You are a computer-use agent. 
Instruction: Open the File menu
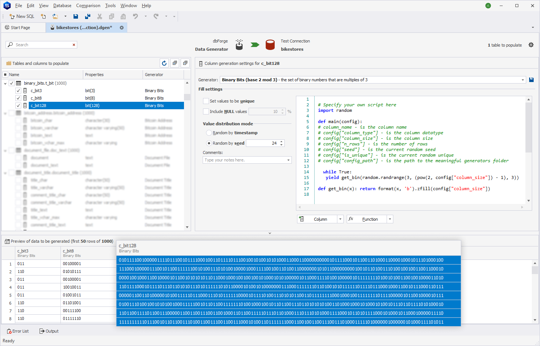[x=19, y=6]
